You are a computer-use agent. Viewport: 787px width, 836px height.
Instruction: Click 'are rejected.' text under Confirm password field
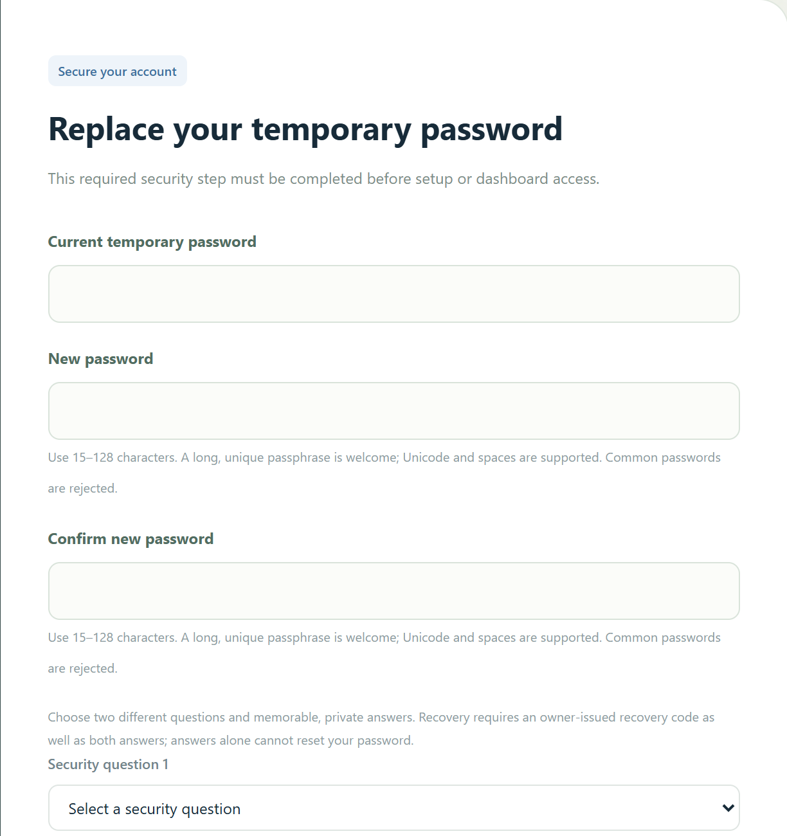click(x=82, y=669)
